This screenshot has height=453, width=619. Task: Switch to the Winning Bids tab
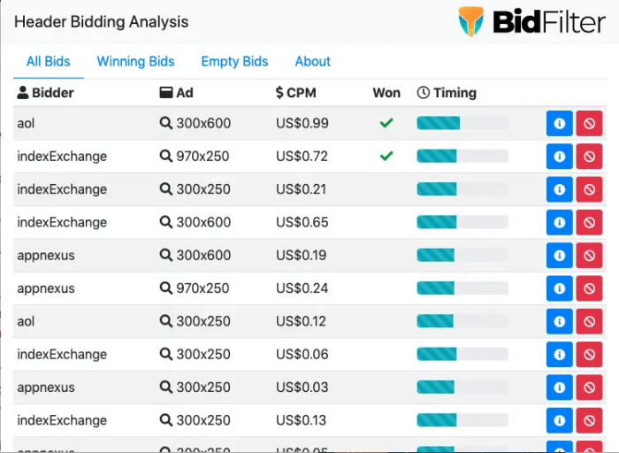pos(135,62)
